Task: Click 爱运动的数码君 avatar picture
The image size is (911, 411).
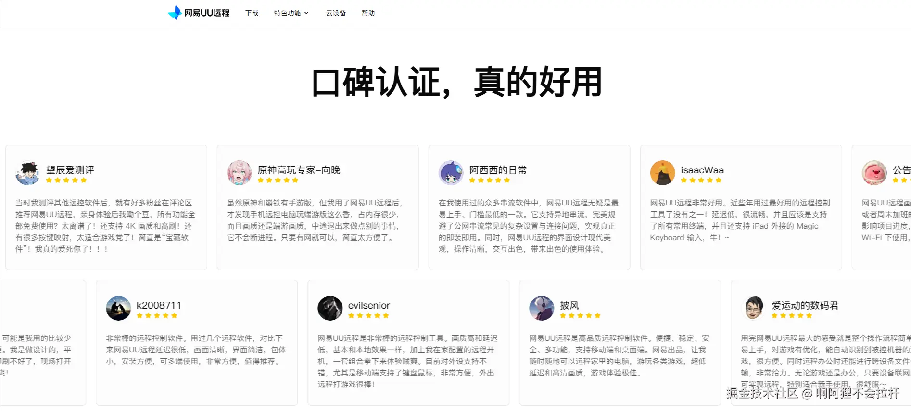Action: 753,308
